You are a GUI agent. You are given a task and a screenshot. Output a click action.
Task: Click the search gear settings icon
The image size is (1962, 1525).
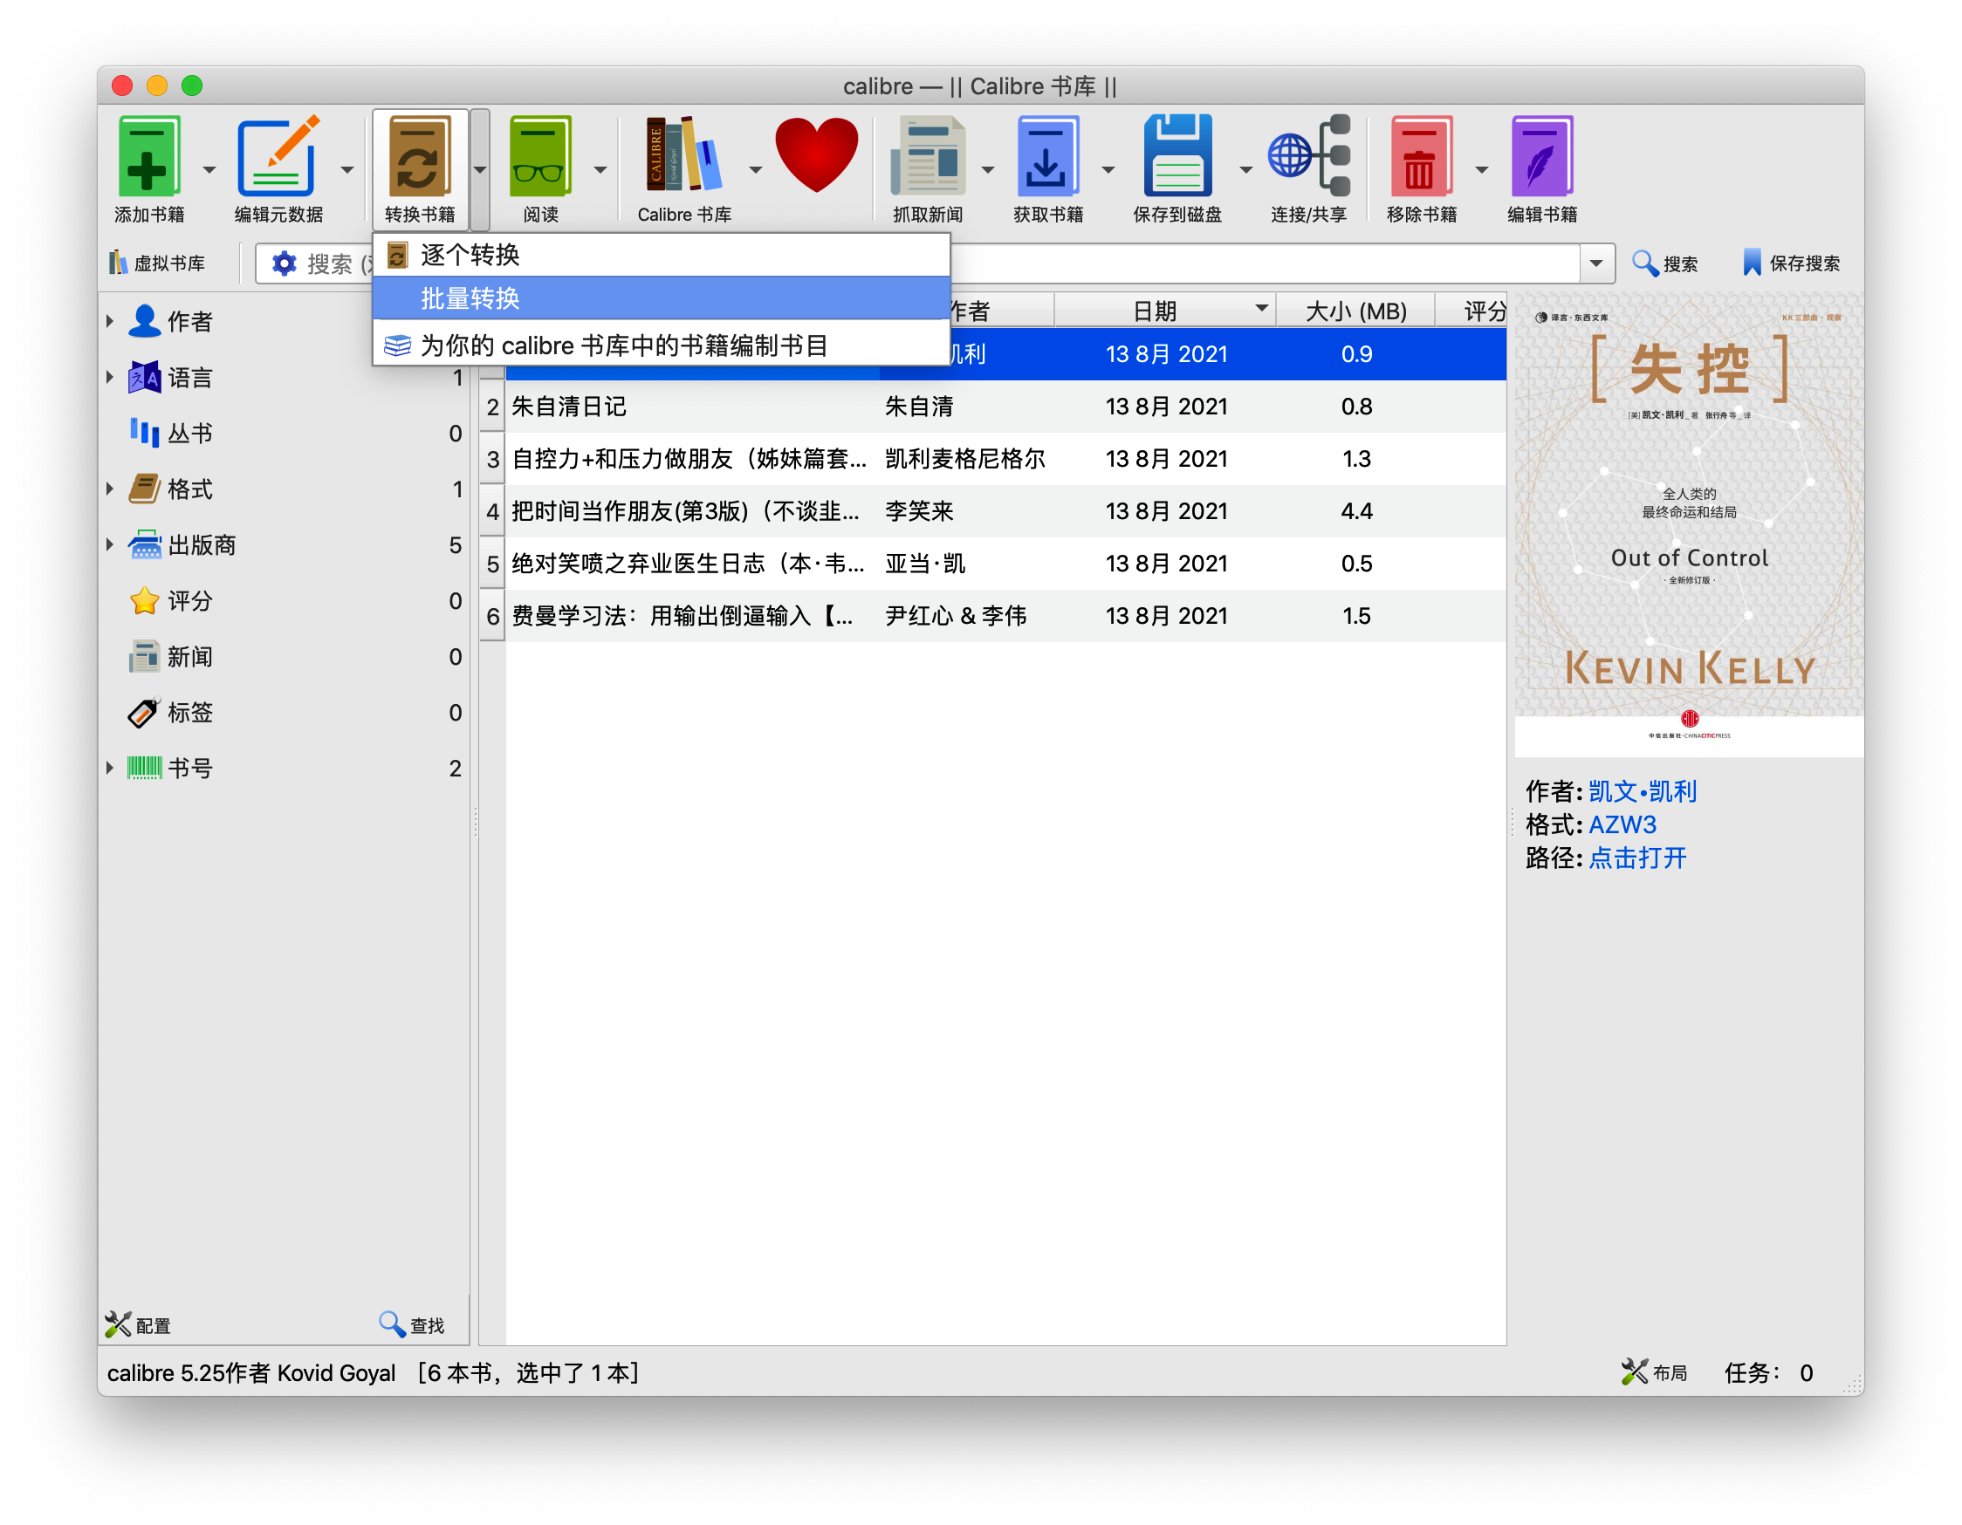[284, 263]
